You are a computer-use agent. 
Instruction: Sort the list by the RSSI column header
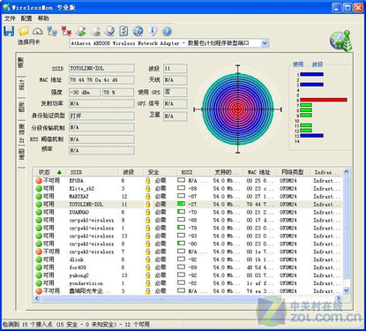click(x=194, y=172)
